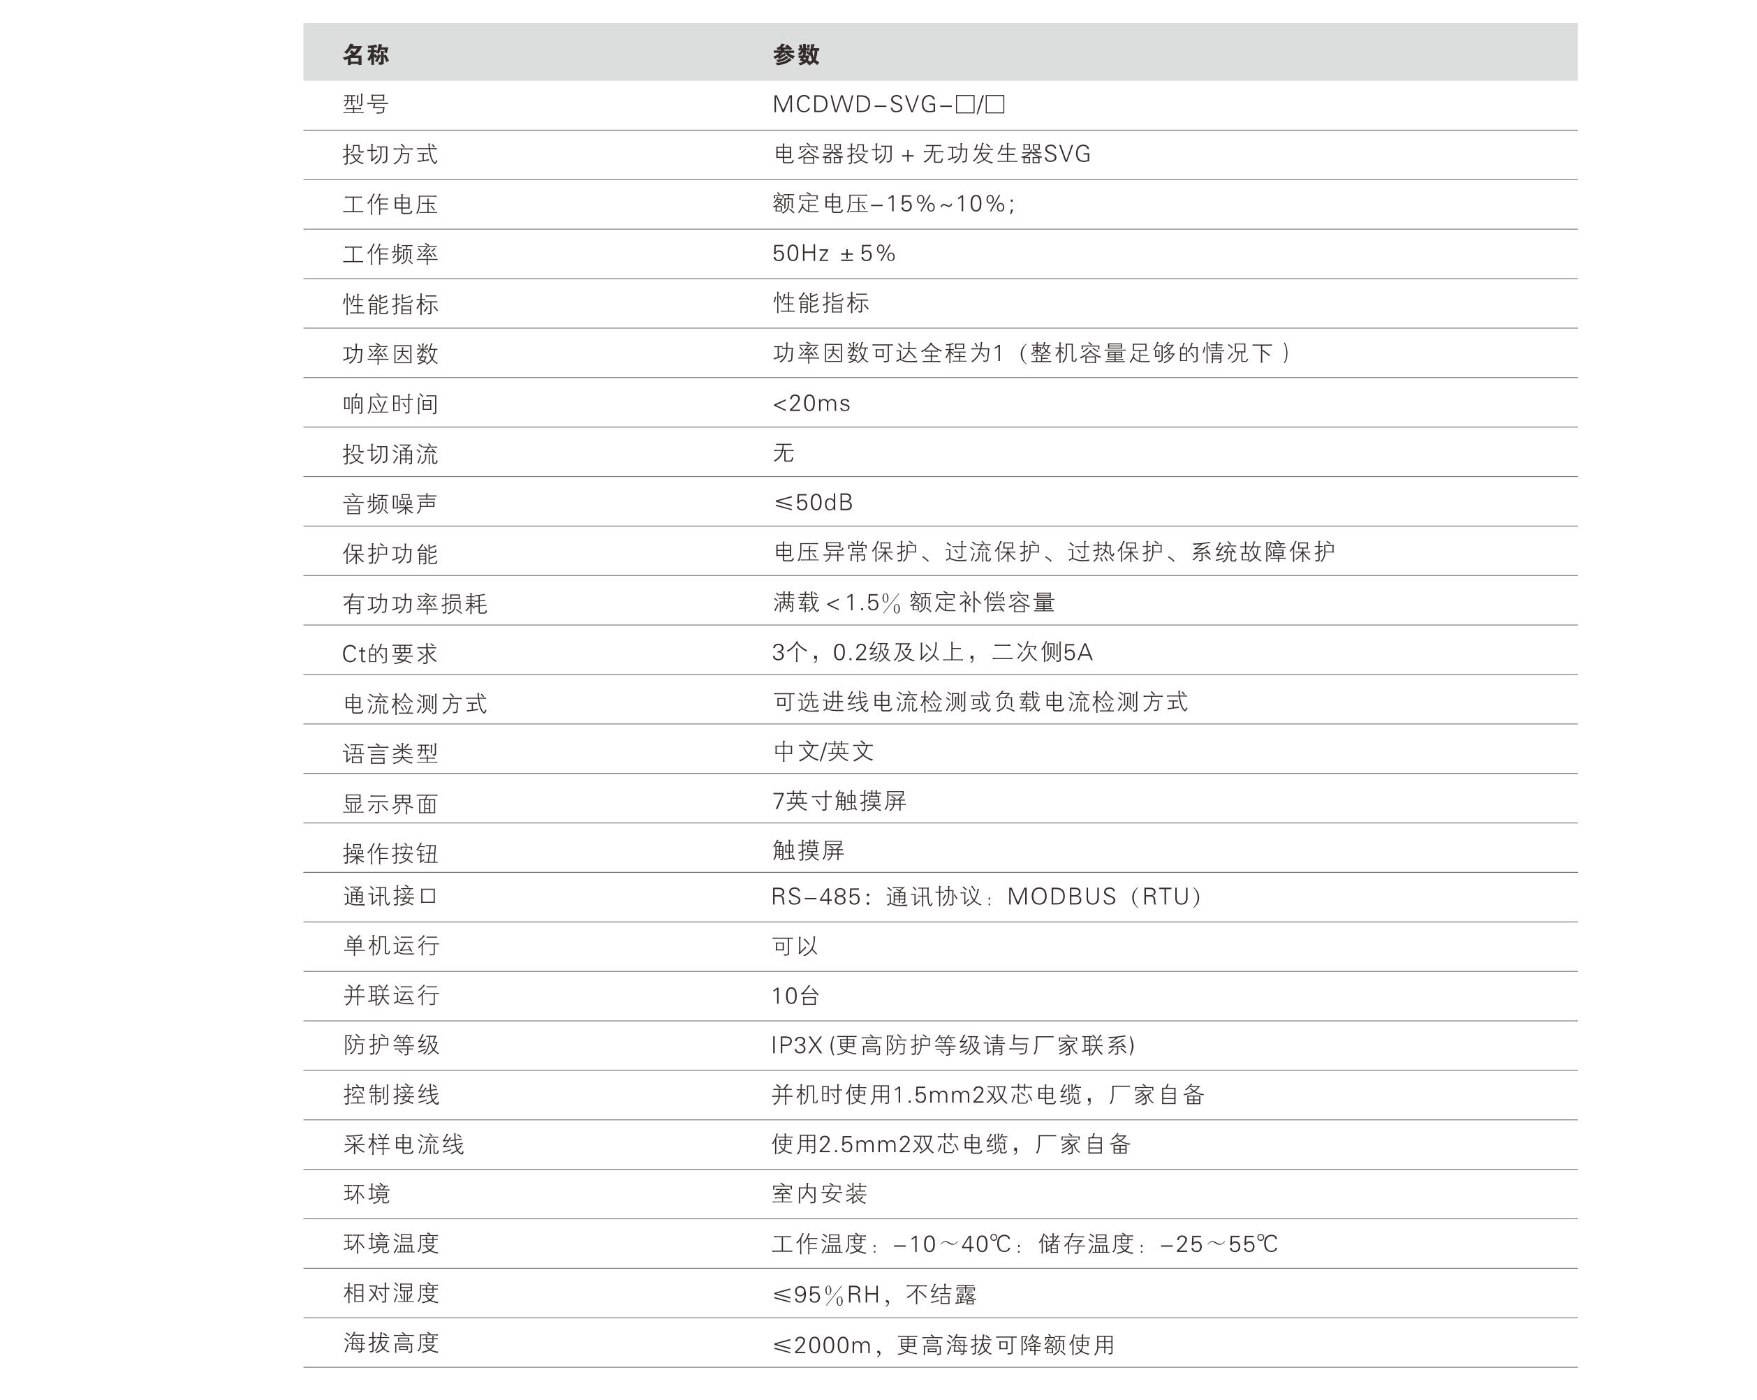Viewport: 1757px width, 1400px height.
Task: Click the value 室内安装
Action: (819, 1194)
